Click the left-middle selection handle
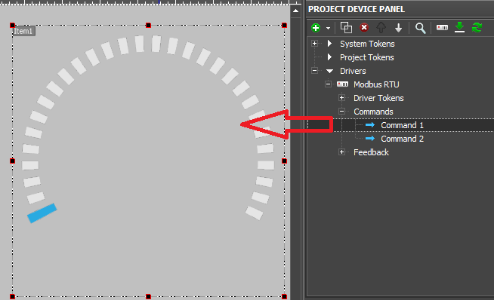The width and height of the screenshot is (494, 300). 12,161
